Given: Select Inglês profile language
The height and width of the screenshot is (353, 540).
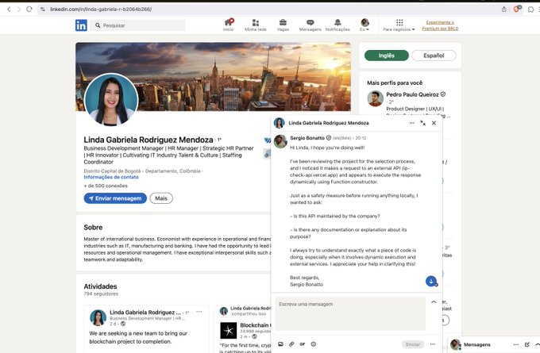Looking at the screenshot, I should coord(387,56).
